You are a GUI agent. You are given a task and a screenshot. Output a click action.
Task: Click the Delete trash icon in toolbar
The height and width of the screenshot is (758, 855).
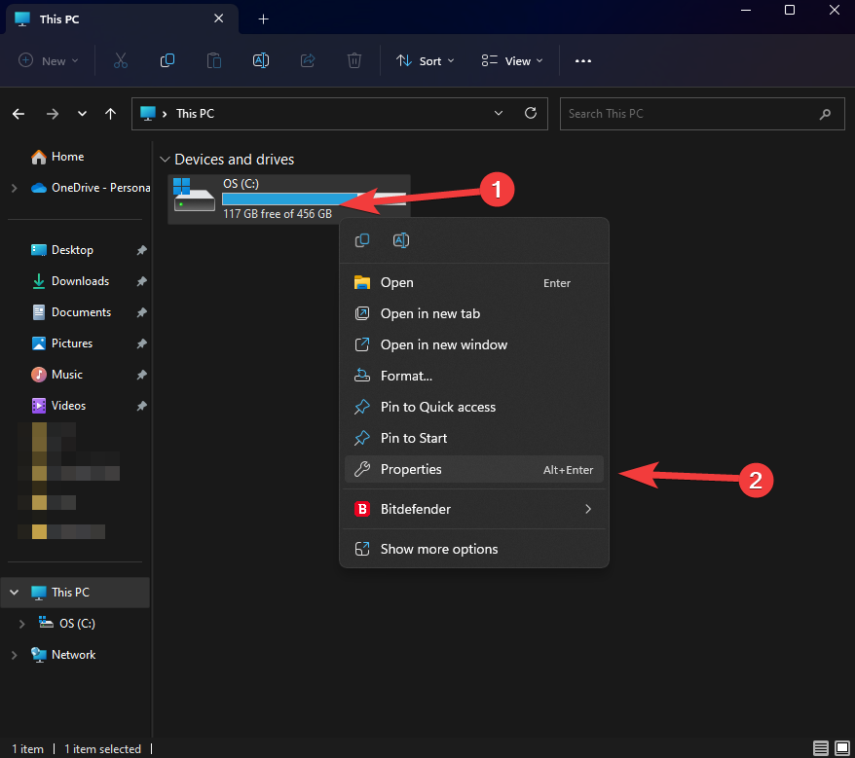coord(354,60)
